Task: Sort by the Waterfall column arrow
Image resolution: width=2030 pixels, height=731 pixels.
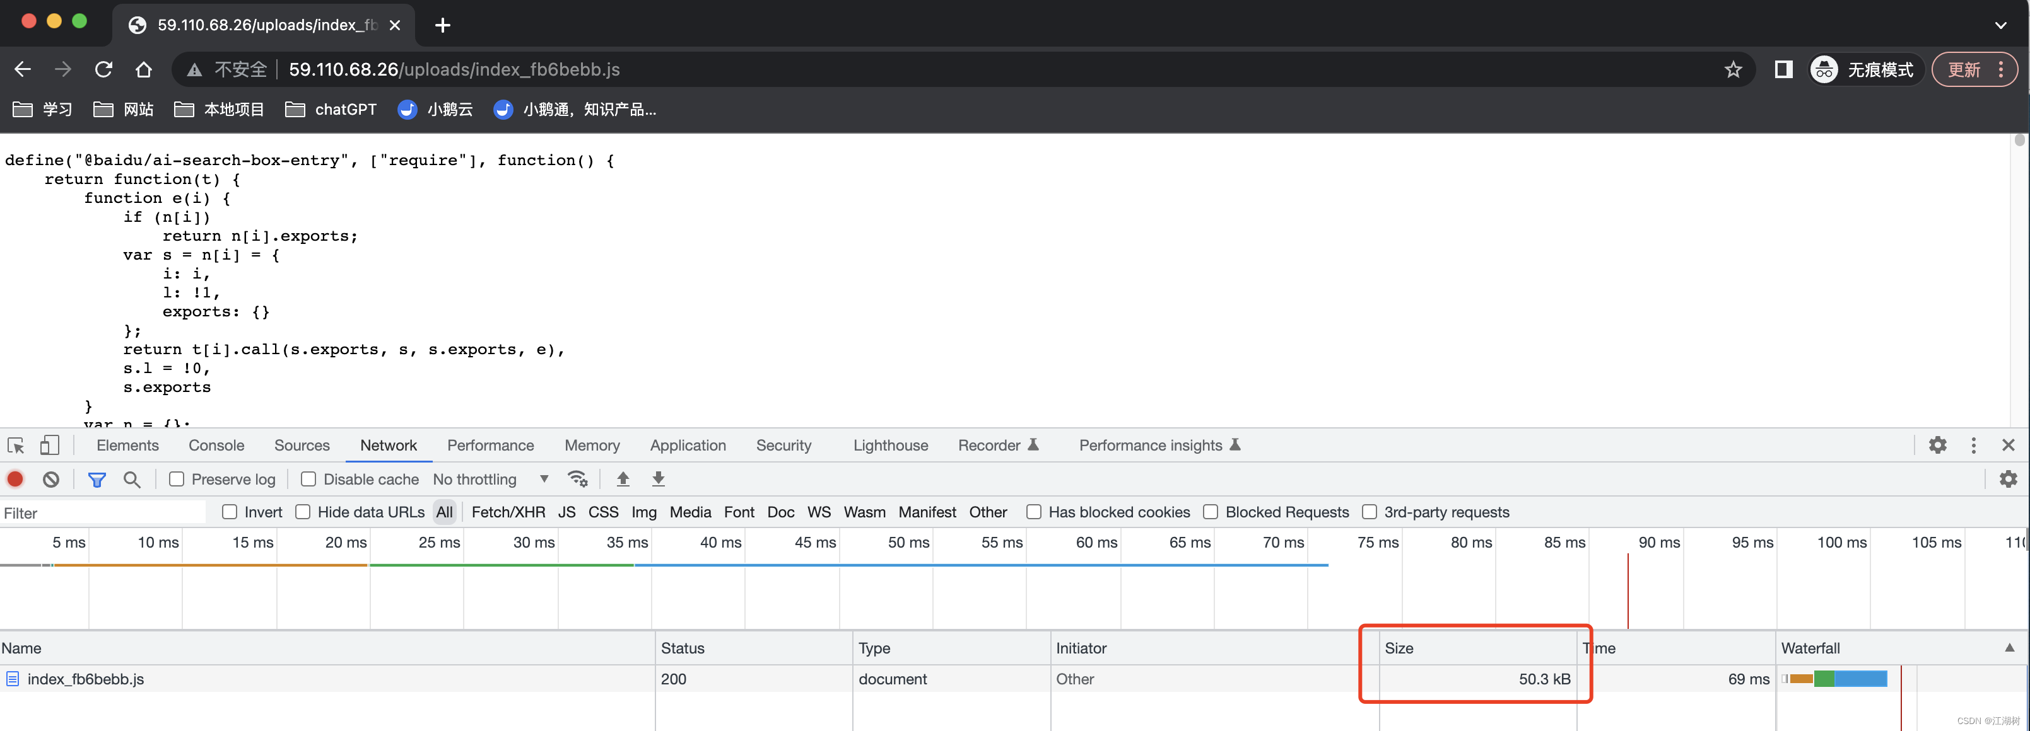Action: (2009, 648)
